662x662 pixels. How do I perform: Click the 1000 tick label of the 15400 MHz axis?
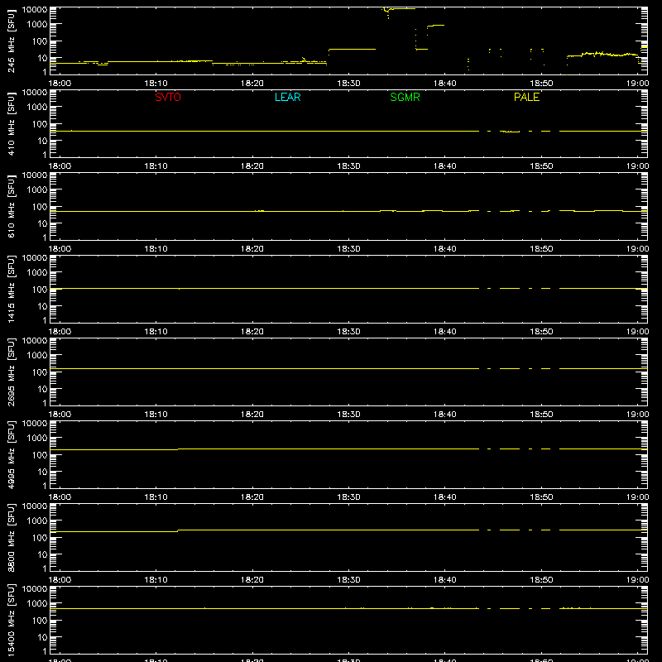(x=36, y=604)
